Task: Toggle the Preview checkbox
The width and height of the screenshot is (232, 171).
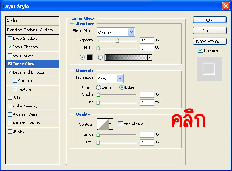Action: [x=200, y=50]
